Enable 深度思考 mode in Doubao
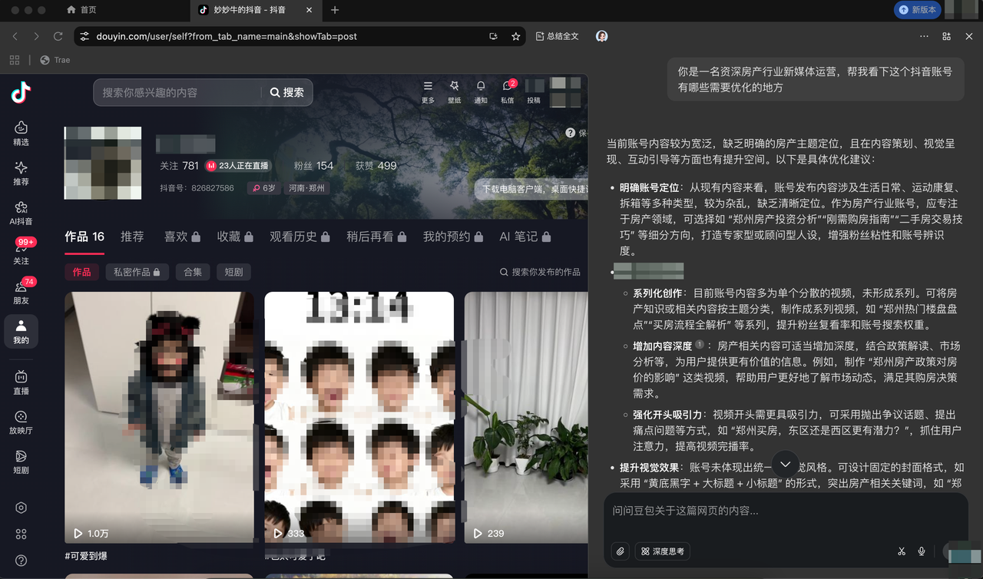983x579 pixels. [662, 551]
